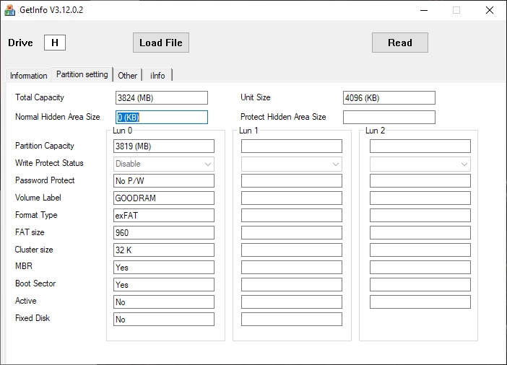Click the Volume Label text label
Viewport: 507px width, 365px height.
38,198
